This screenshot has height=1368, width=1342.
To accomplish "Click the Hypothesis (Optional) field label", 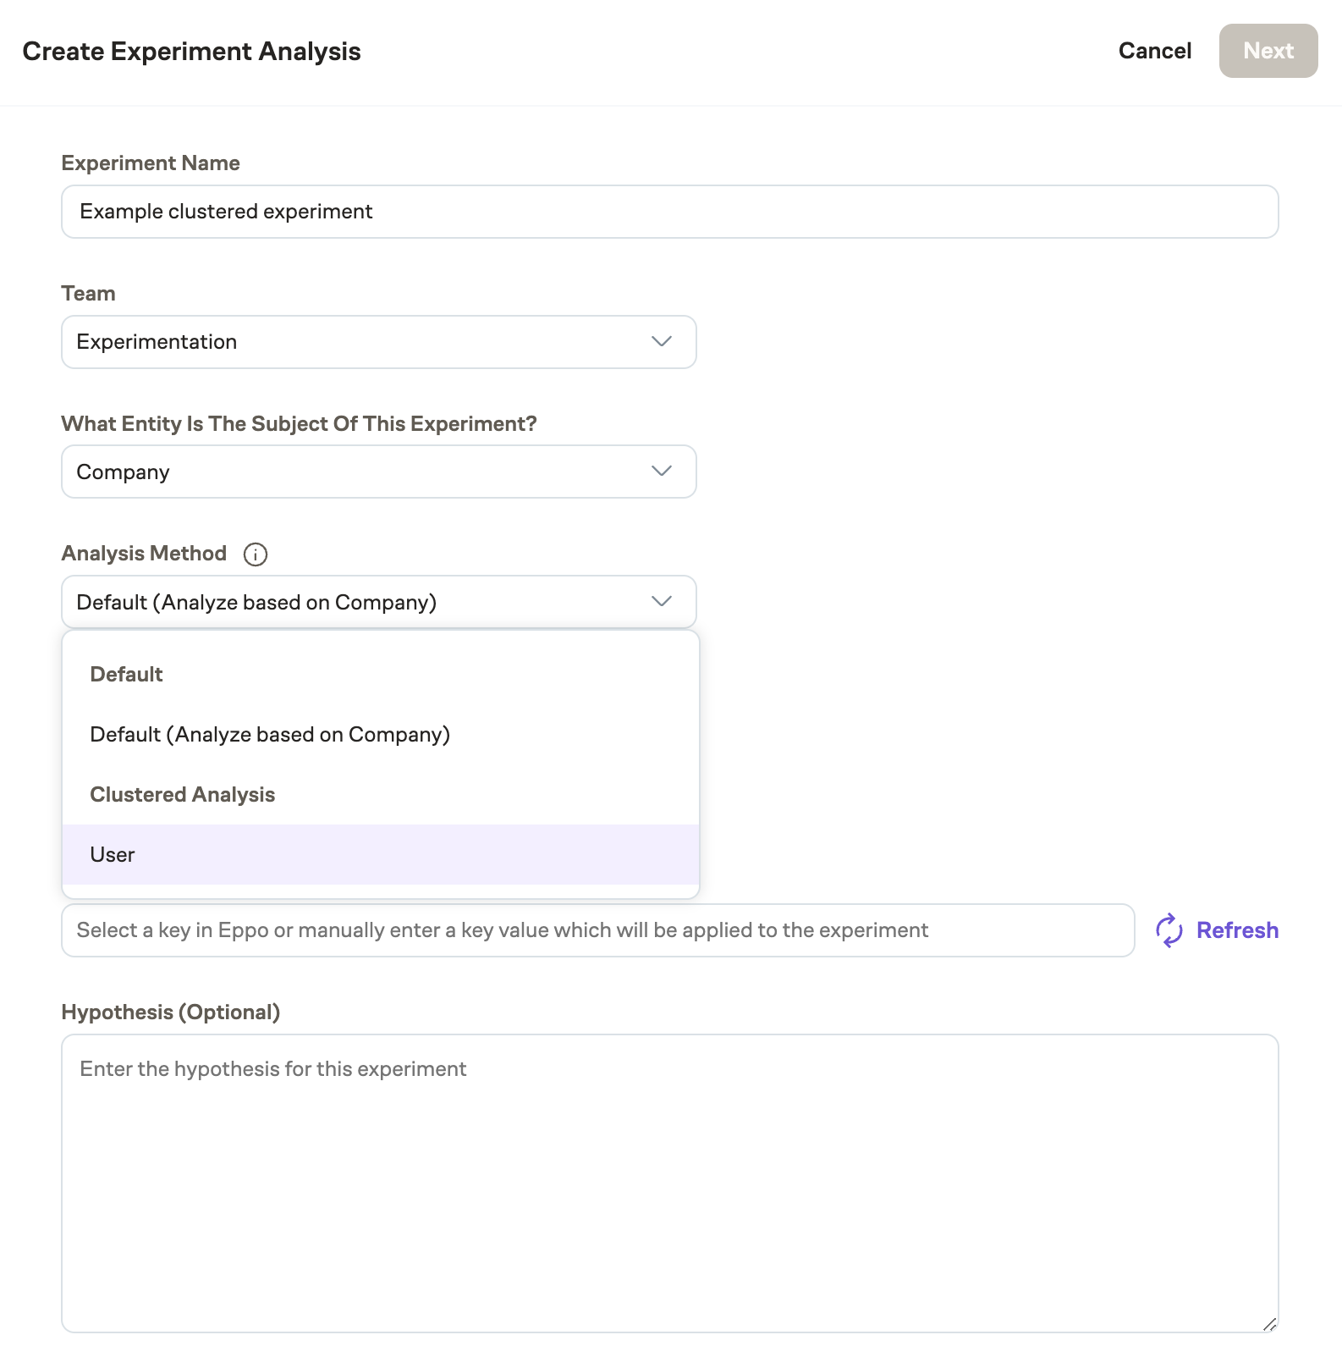I will point(171,1012).
